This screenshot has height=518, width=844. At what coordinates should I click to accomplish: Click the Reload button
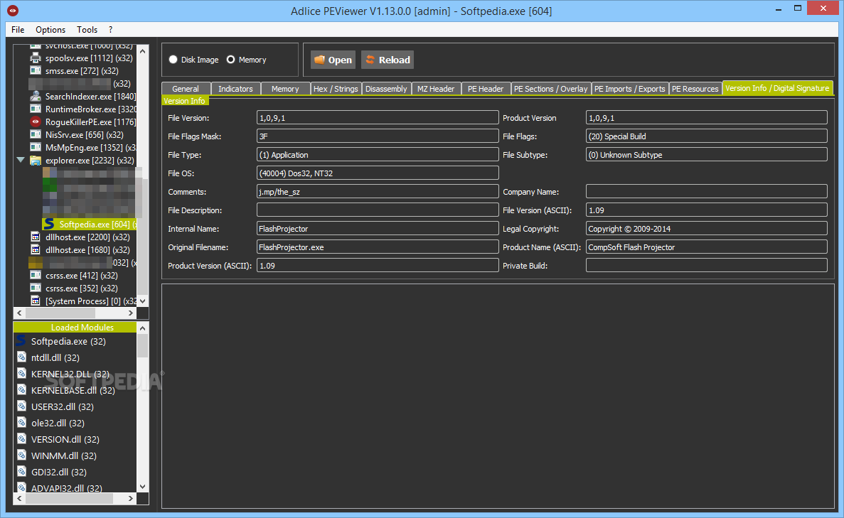point(388,60)
